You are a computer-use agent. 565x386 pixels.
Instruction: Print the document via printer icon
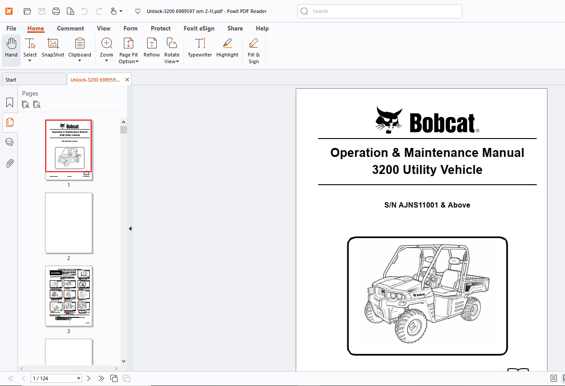[x=56, y=11]
